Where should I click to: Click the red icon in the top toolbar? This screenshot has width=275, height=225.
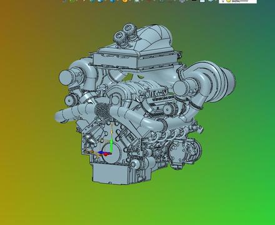pos(148,1)
